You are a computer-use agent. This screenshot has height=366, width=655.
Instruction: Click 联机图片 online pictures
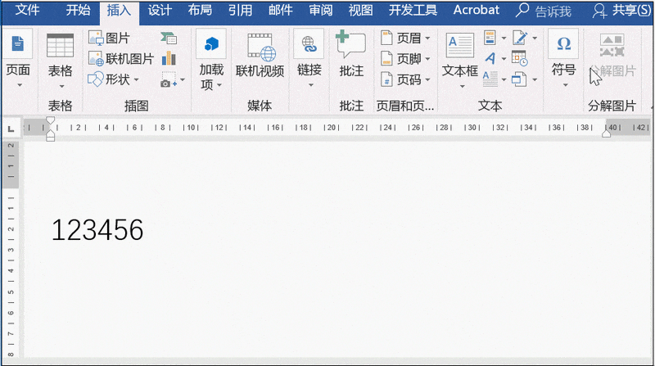121,59
